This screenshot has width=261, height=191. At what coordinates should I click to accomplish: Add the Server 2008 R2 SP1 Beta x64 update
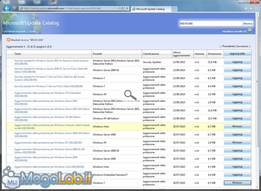[x=237, y=70]
